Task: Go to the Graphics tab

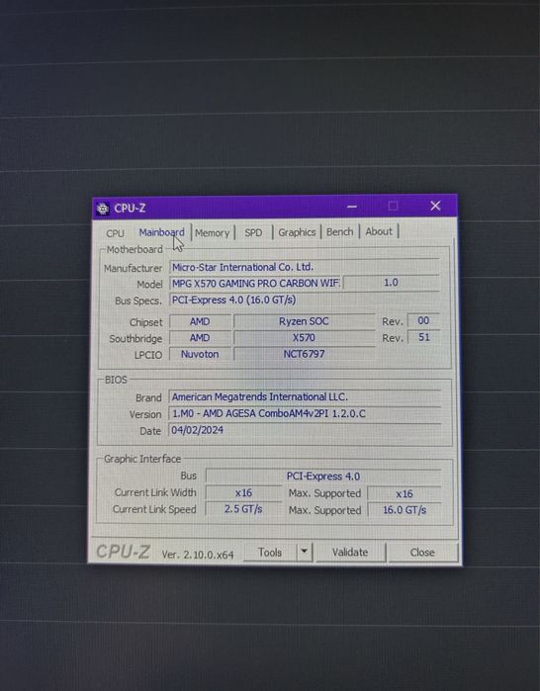Action: pos(297,231)
